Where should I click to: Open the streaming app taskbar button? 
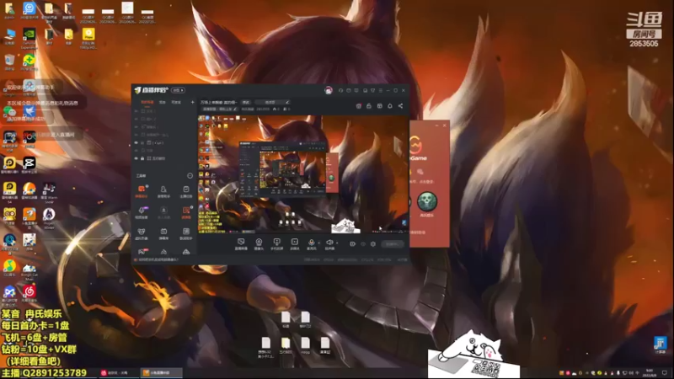click(x=159, y=372)
